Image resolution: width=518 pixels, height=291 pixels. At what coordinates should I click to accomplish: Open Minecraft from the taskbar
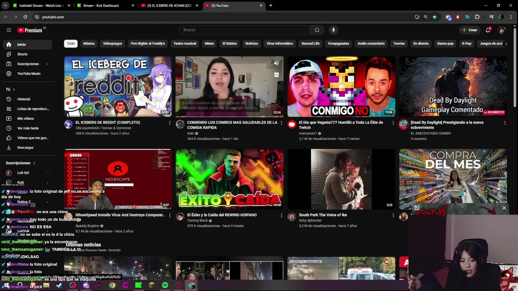152,285
